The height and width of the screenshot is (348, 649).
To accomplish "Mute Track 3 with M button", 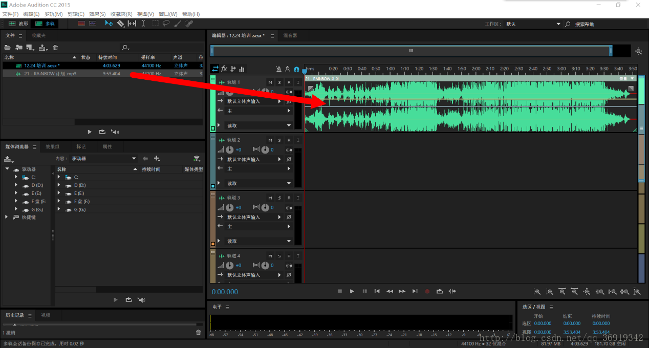I will coord(270,198).
